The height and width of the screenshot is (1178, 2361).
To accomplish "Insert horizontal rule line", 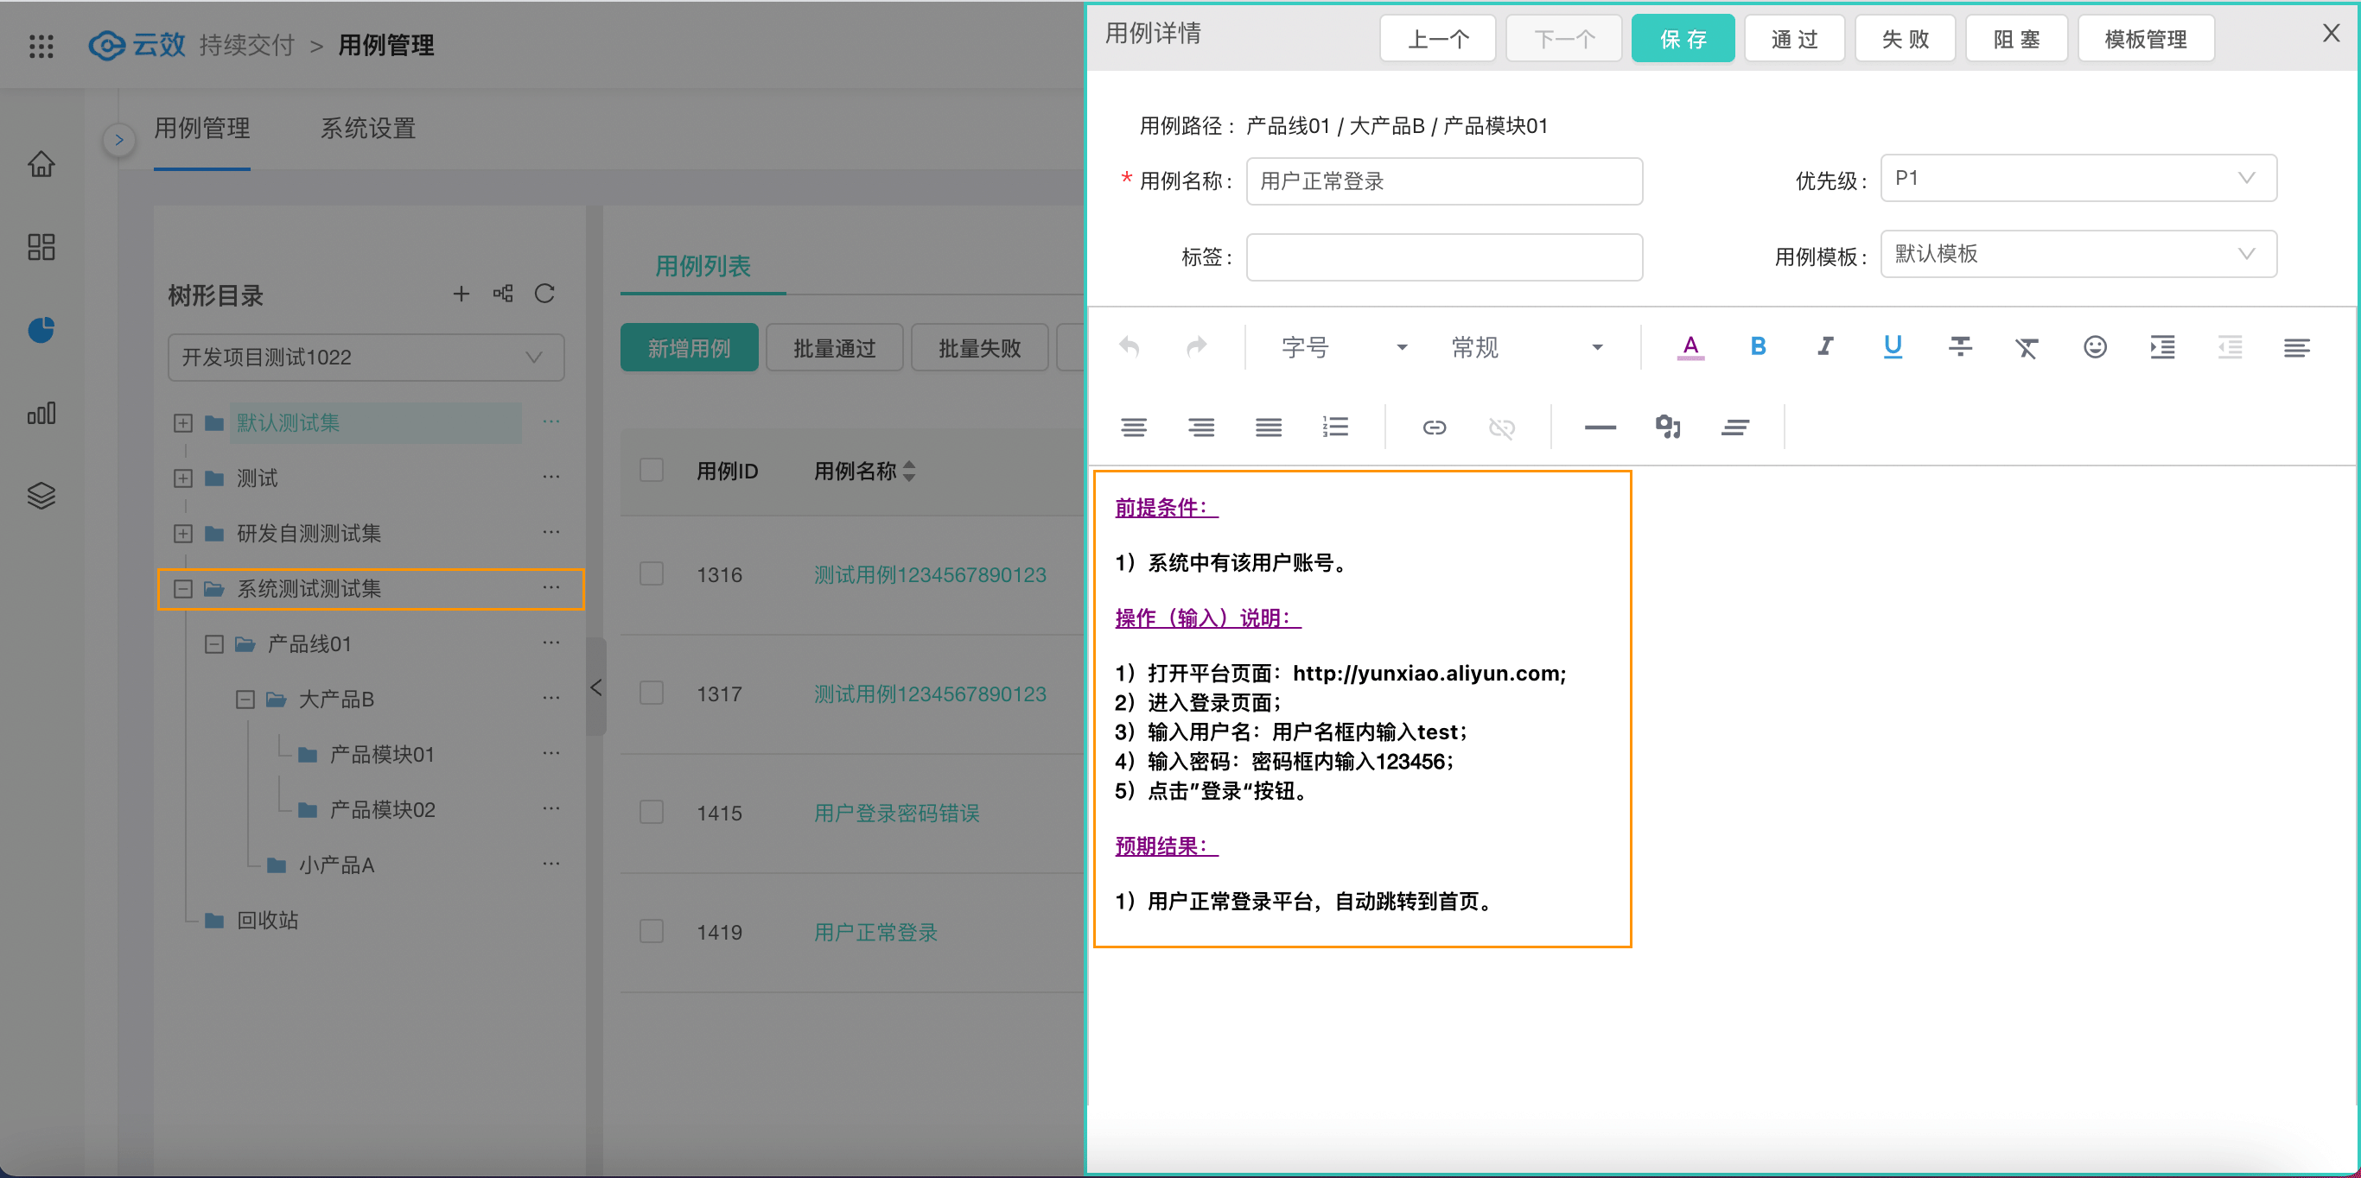I will point(1601,427).
